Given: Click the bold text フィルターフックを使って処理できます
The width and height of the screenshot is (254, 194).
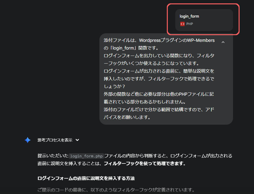Looking at the screenshot, I should click(x=144, y=163).
